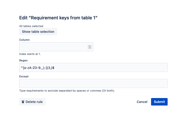Submit the rule changes
Image resolution: width=194 pixels, height=121 pixels.
point(159,102)
